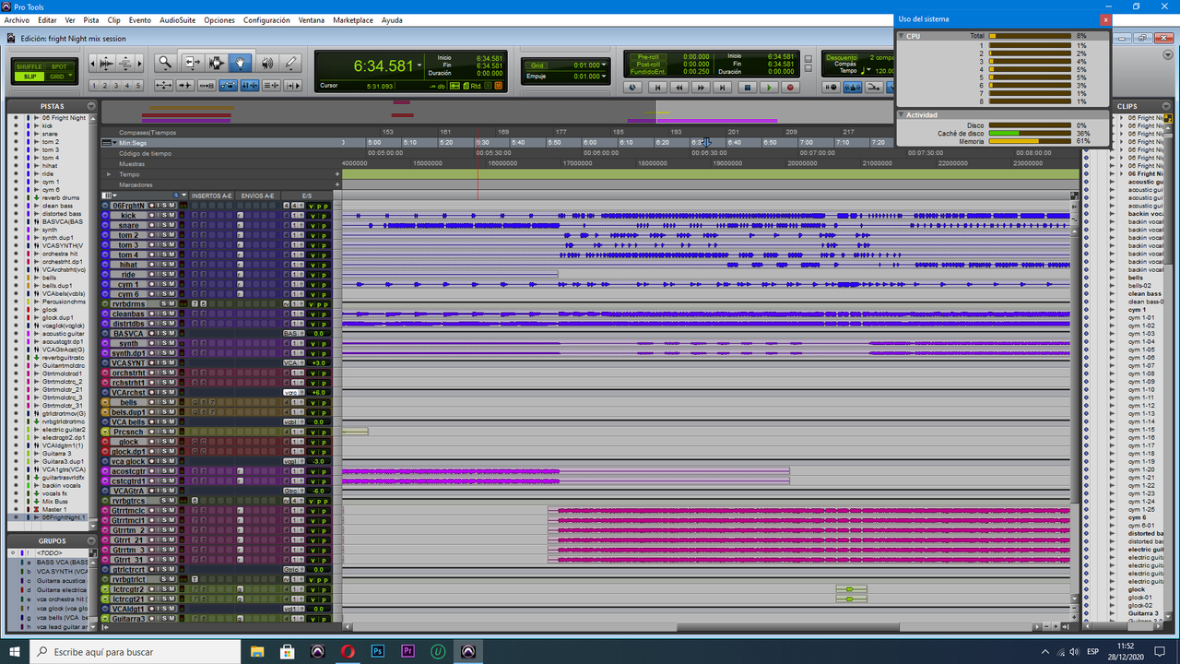Click the Rewind transport button
1180x664 pixels.
pyautogui.click(x=679, y=88)
